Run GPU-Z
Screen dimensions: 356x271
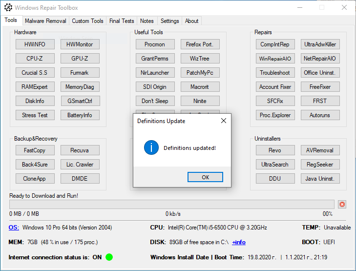(x=80, y=58)
